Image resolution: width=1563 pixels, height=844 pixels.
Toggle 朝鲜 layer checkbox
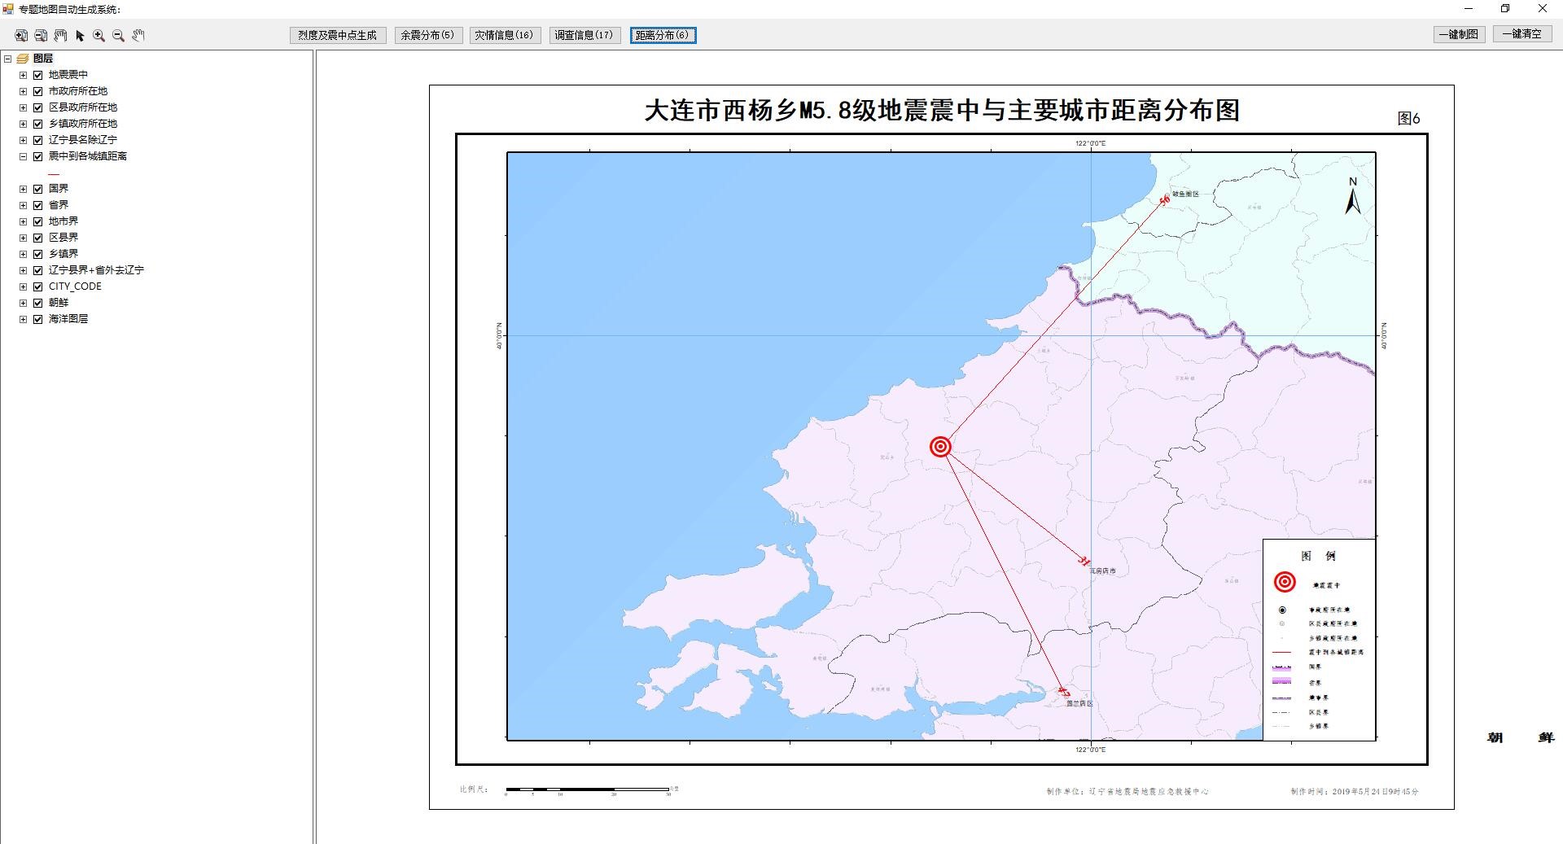[37, 303]
